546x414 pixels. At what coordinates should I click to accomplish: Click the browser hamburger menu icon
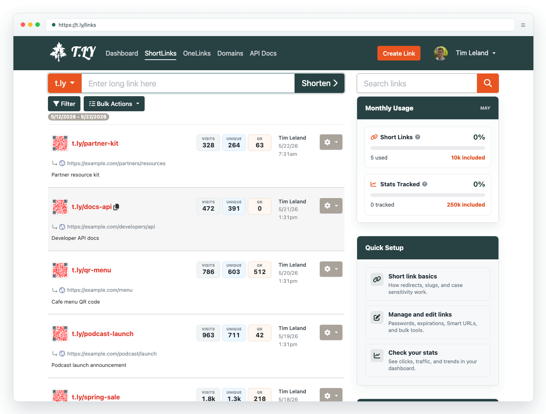pos(523,25)
